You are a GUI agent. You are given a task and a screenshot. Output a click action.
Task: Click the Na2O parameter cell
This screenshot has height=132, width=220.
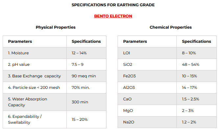point(147,122)
